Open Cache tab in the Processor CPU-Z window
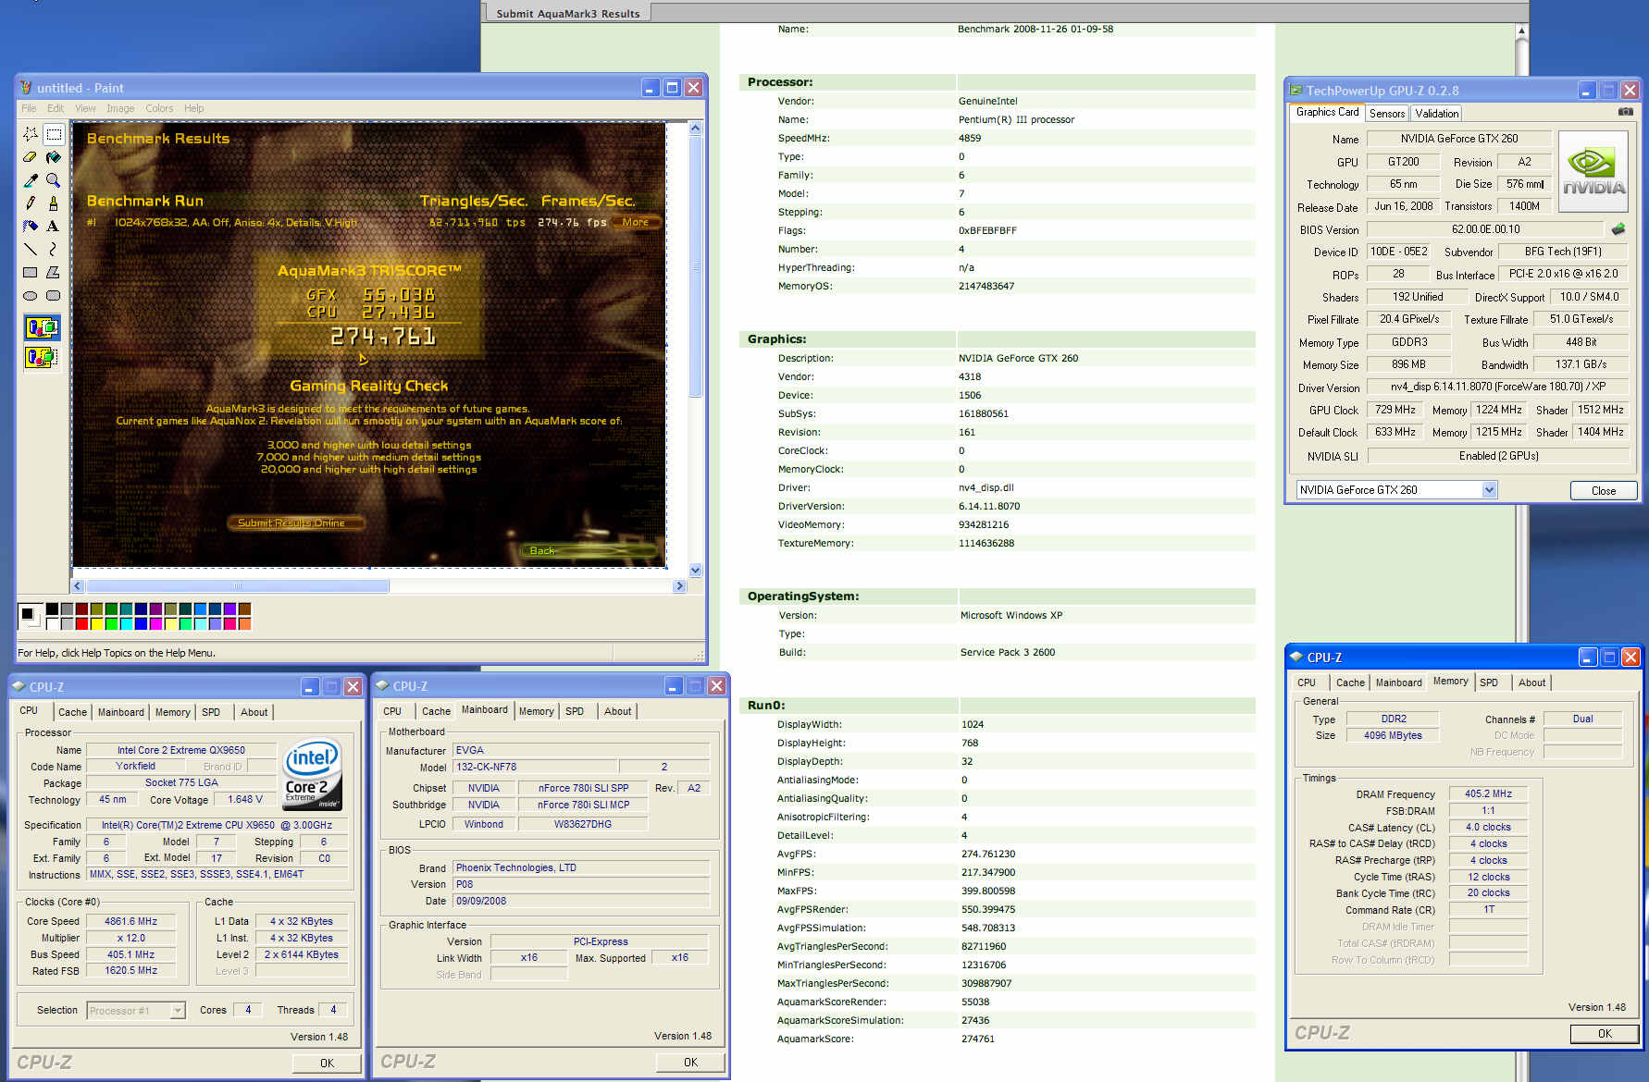The height and width of the screenshot is (1082, 1649). (x=72, y=712)
